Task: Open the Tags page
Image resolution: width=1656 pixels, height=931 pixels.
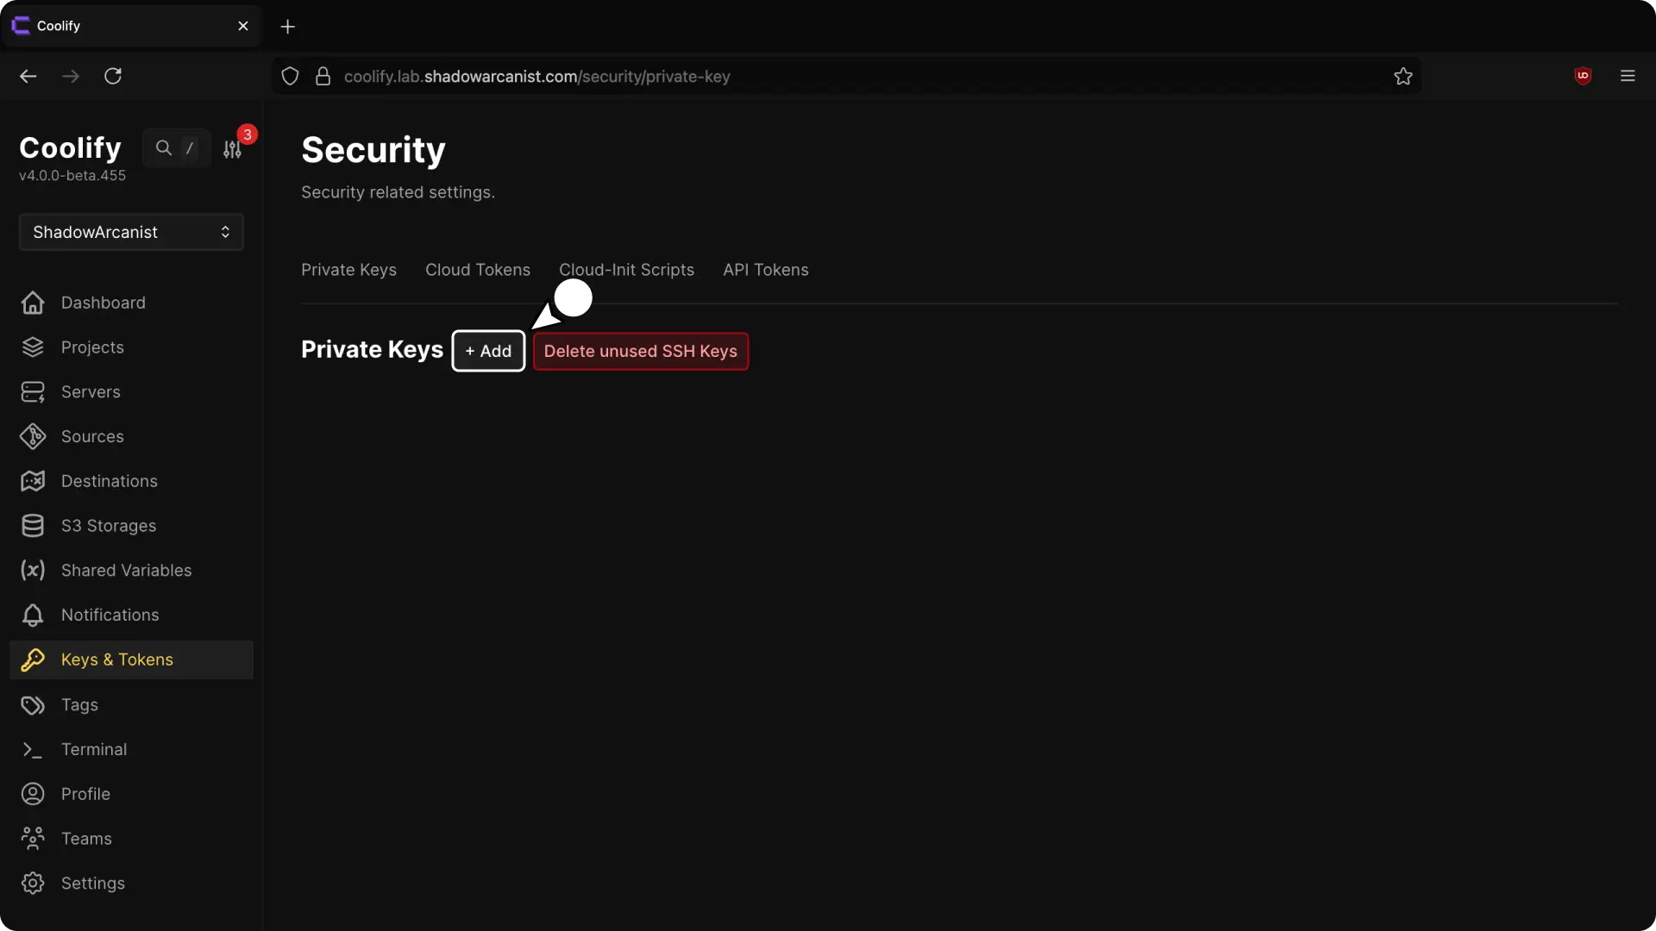Action: [79, 704]
